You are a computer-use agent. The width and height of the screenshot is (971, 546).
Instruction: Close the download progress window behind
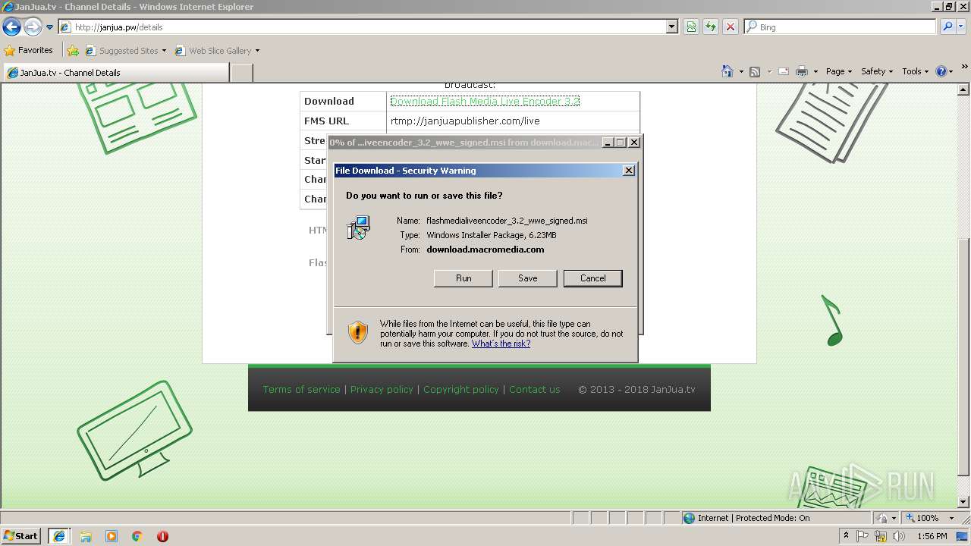pos(634,143)
